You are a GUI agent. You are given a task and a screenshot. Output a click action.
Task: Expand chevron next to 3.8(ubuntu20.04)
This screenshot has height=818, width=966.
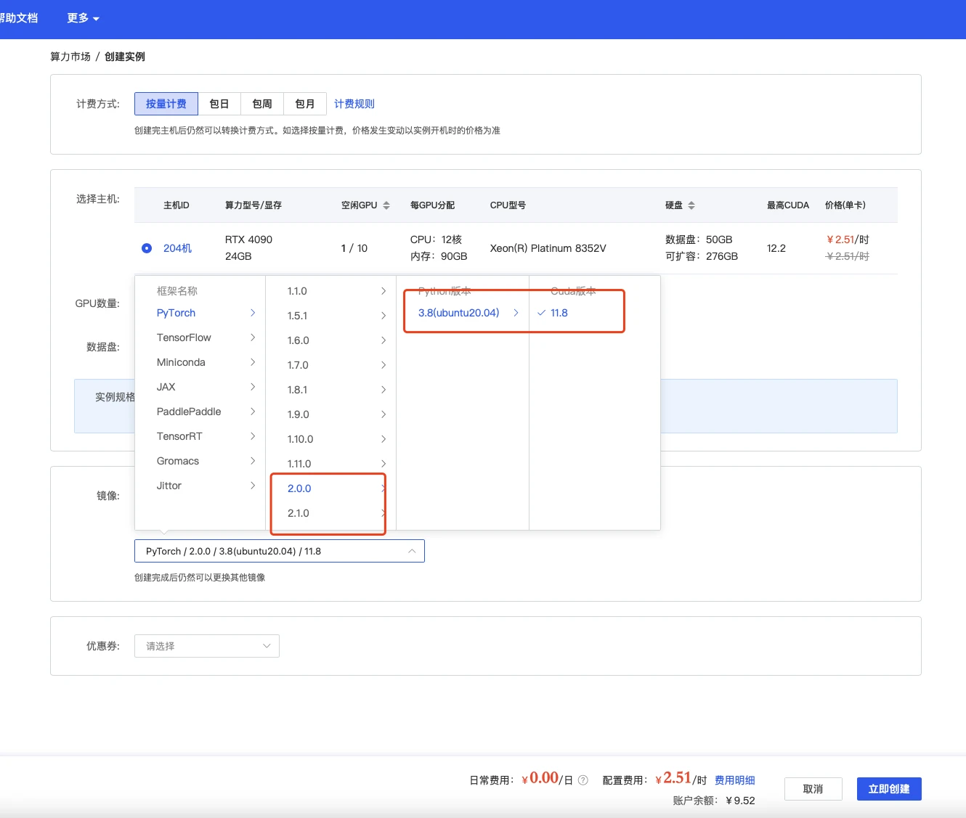tap(516, 313)
